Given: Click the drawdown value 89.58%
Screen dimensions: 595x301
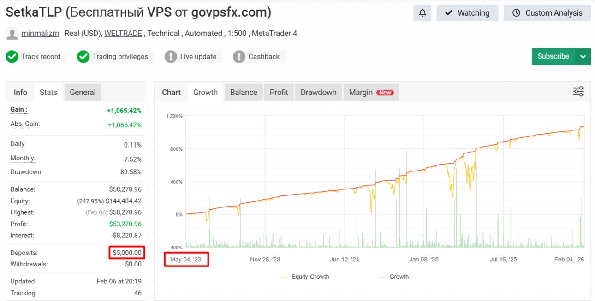Looking at the screenshot, I should (131, 172).
